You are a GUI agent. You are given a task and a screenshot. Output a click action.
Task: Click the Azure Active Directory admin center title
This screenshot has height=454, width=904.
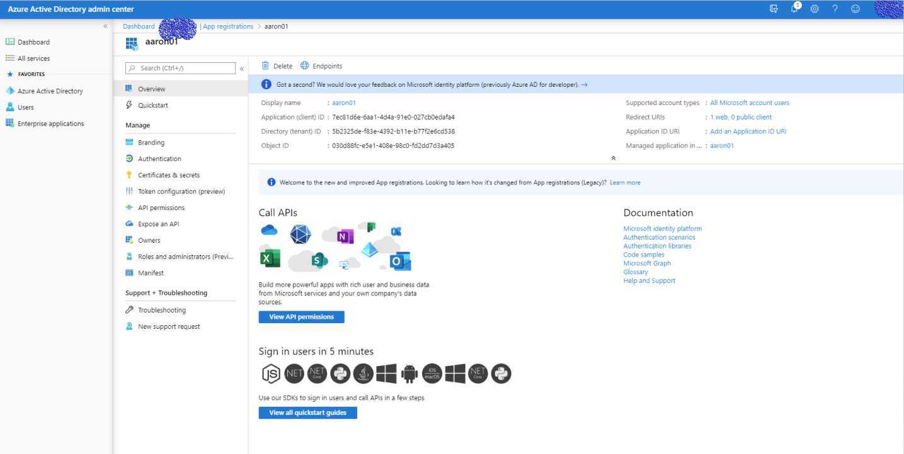pos(71,9)
